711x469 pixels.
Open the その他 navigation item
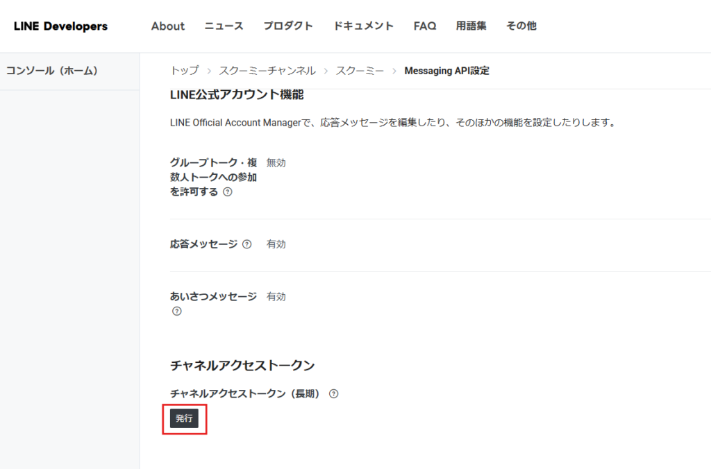[x=521, y=26]
